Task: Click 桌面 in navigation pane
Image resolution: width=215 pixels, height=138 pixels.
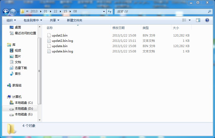Action: pyautogui.click(x=18, y=27)
